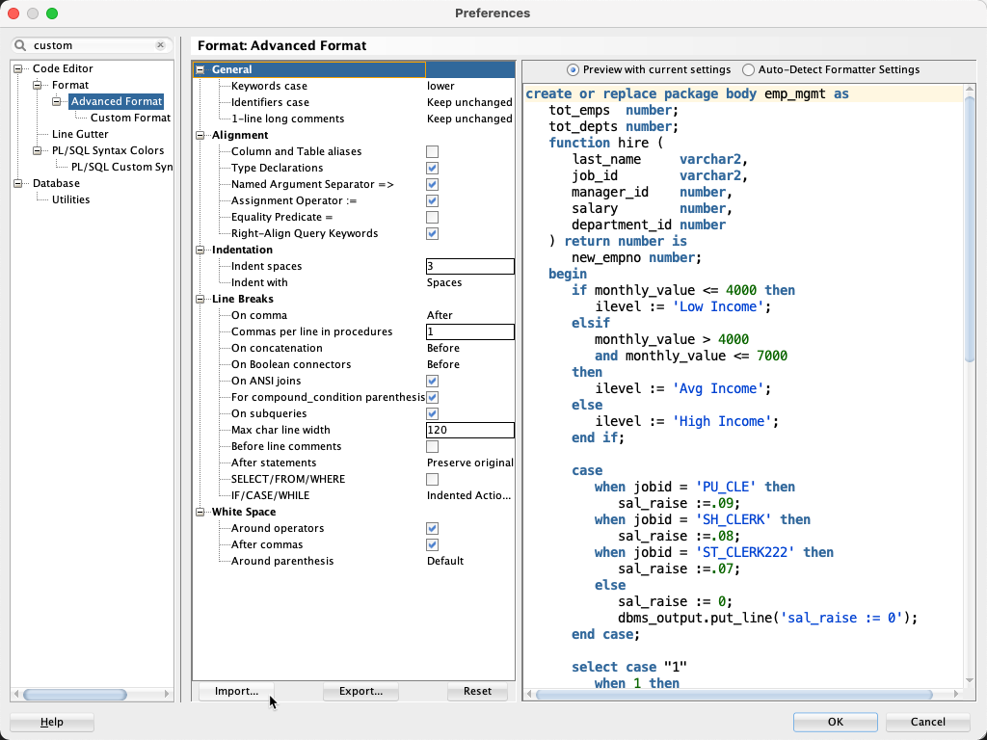The image size is (987, 740).
Task: Click the preferences search field
Action: [92, 45]
